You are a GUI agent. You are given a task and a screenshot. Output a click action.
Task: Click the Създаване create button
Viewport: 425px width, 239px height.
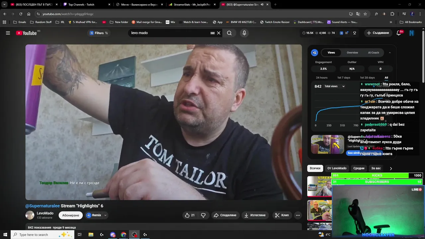378,33
